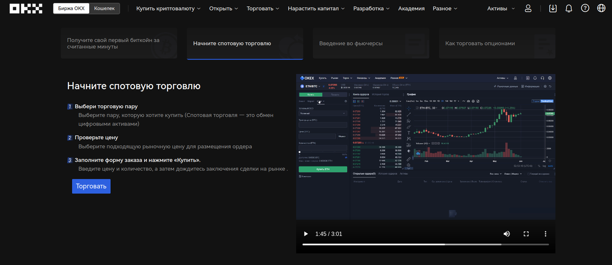Screen dimensions: 612x265
Task: Play the tutorial video
Action: [306, 234]
